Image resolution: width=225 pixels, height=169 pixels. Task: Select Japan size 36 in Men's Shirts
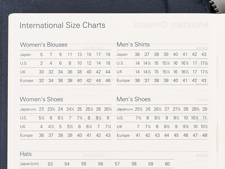coord(137,55)
